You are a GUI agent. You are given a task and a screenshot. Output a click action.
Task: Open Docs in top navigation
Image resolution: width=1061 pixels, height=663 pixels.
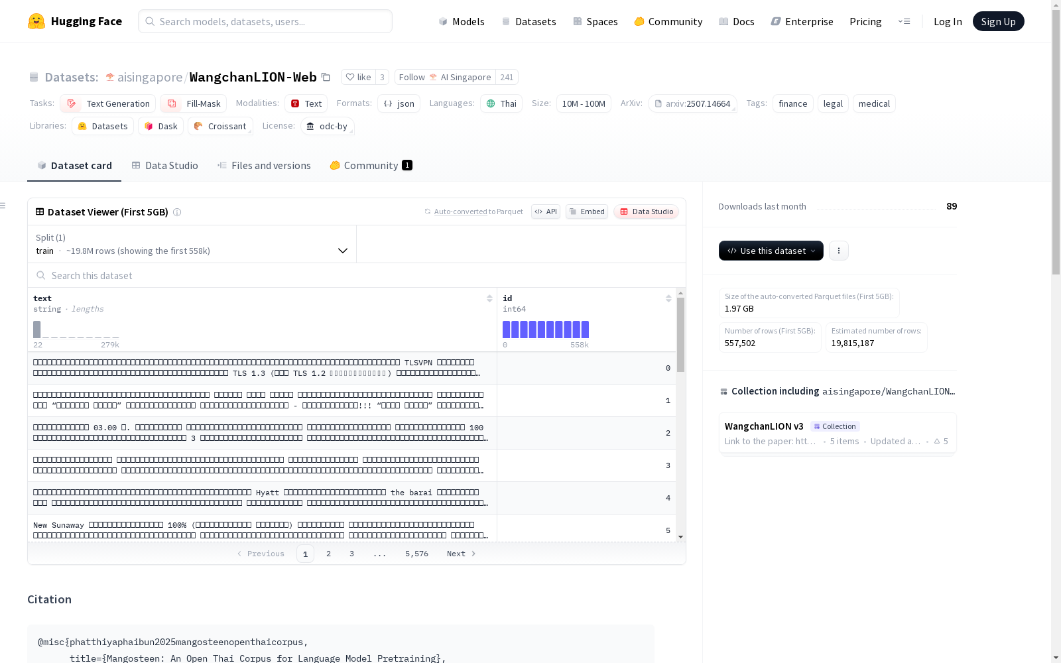pos(737,21)
